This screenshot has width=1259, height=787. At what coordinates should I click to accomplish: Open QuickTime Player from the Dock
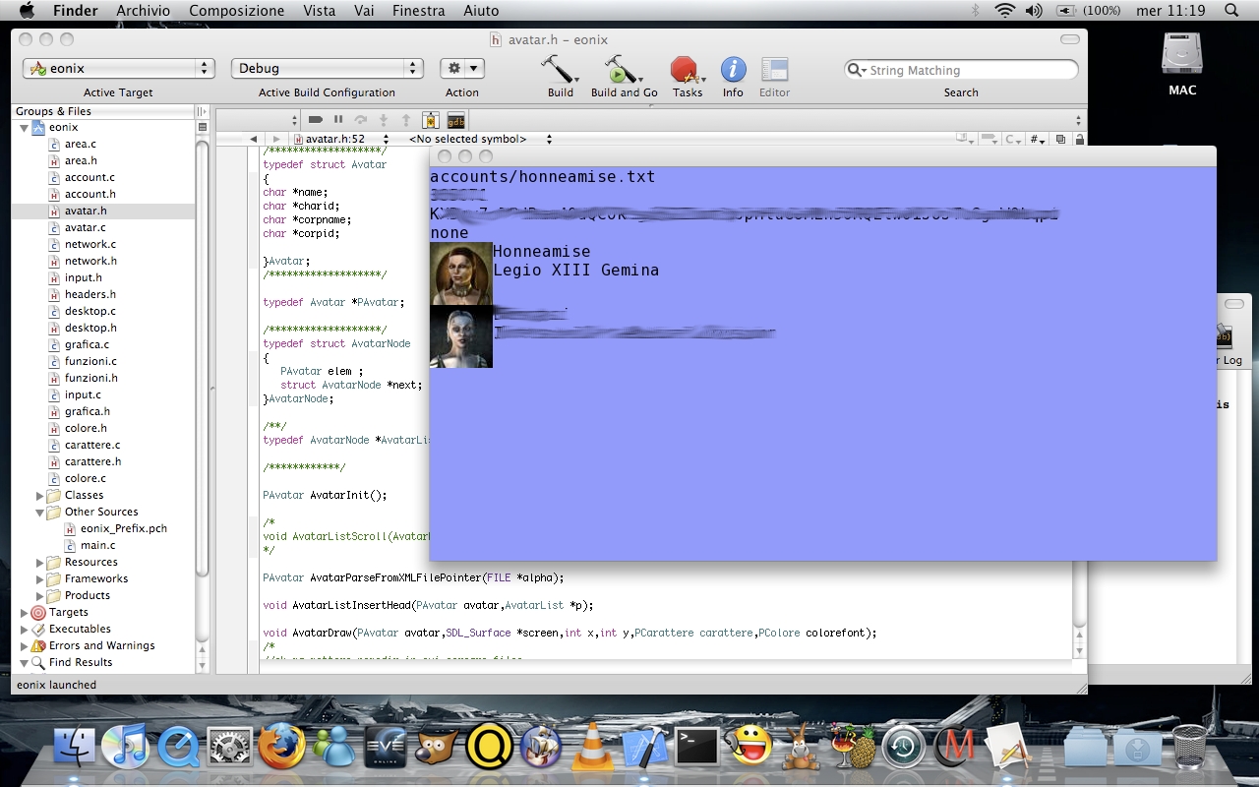coord(179,747)
